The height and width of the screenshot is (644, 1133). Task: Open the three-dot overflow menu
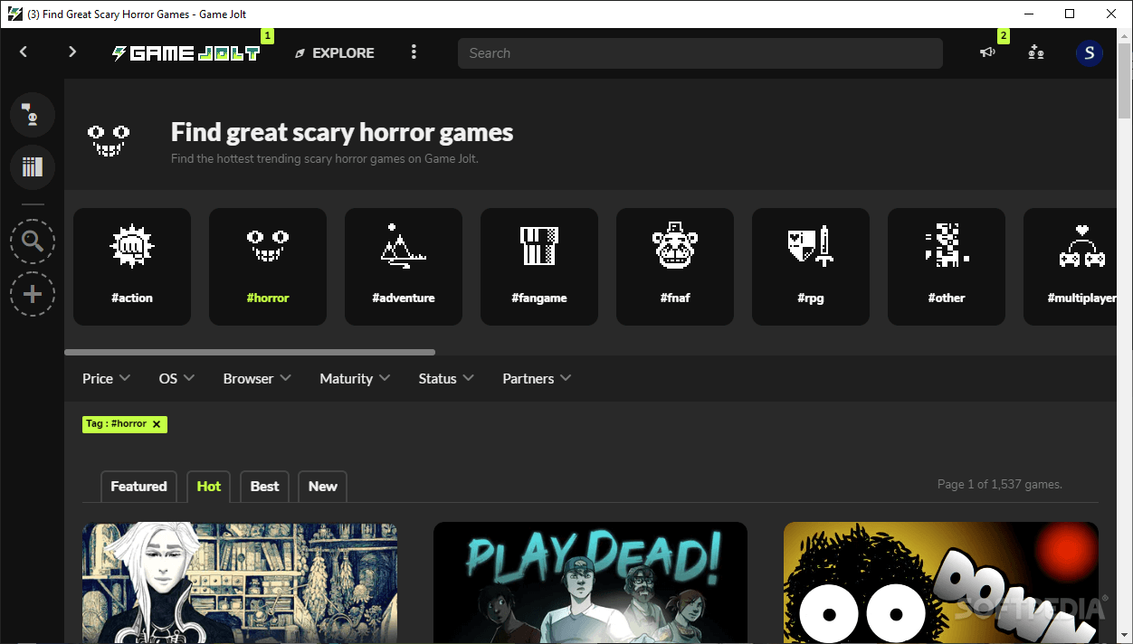click(x=414, y=52)
